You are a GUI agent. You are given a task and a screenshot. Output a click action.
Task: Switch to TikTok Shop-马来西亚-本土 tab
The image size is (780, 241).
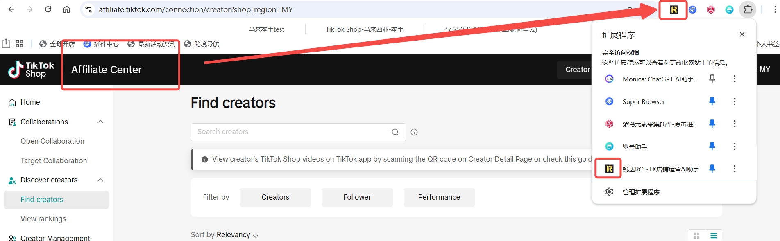click(365, 29)
